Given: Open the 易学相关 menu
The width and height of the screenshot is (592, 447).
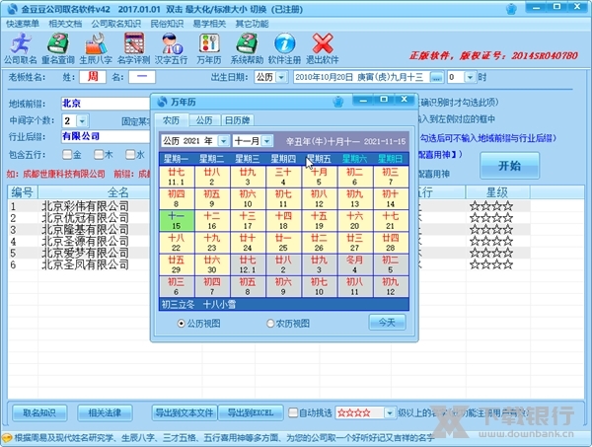Looking at the screenshot, I should [x=209, y=24].
